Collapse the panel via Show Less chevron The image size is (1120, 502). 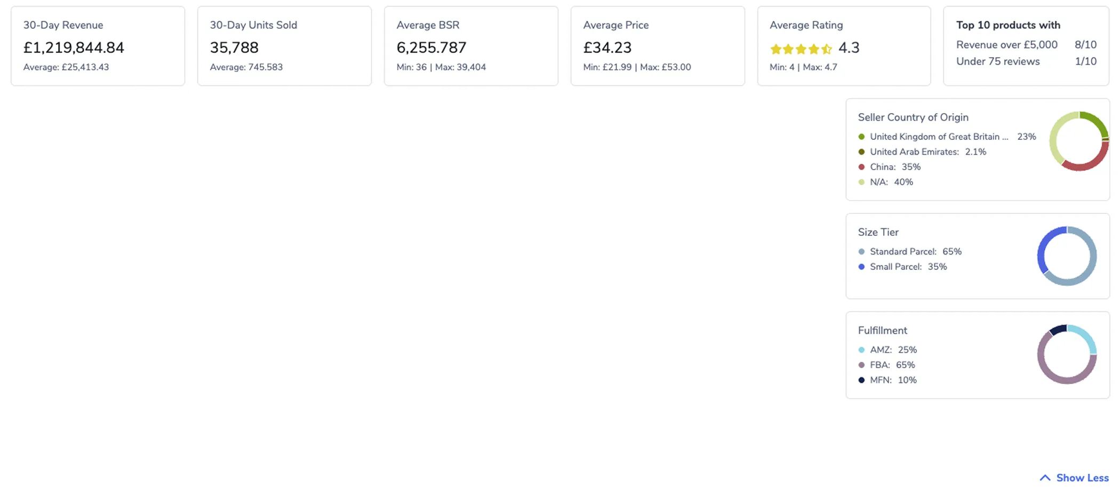coord(1045,477)
